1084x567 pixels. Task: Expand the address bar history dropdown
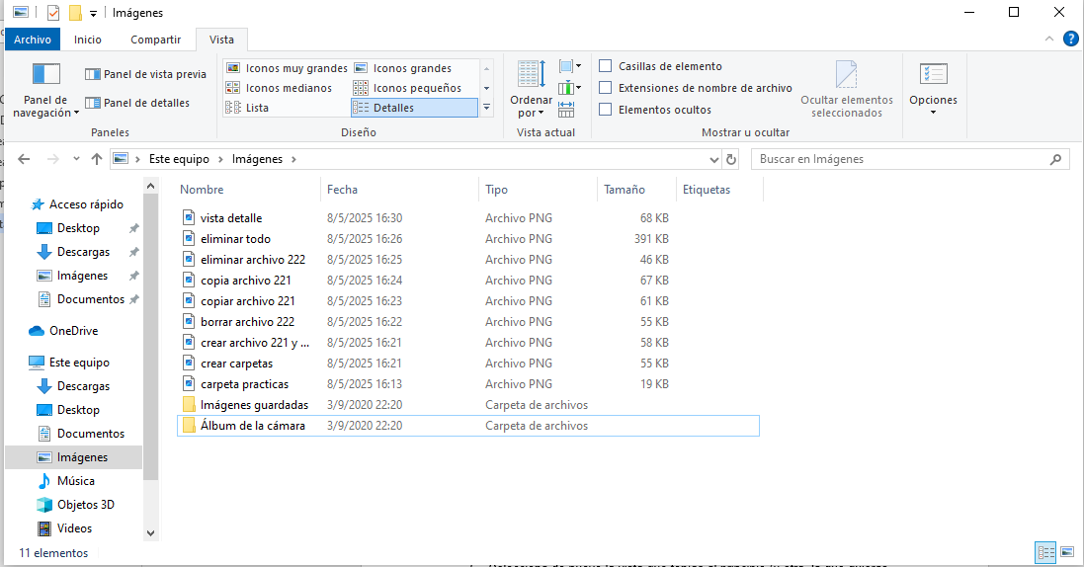[x=714, y=159]
